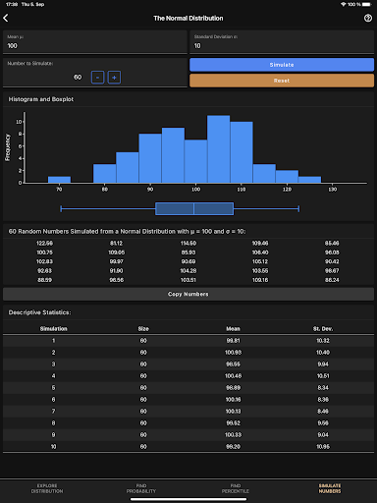Image resolution: width=377 pixels, height=503 pixels.
Task: Click the boxplot median box
Action: point(194,208)
